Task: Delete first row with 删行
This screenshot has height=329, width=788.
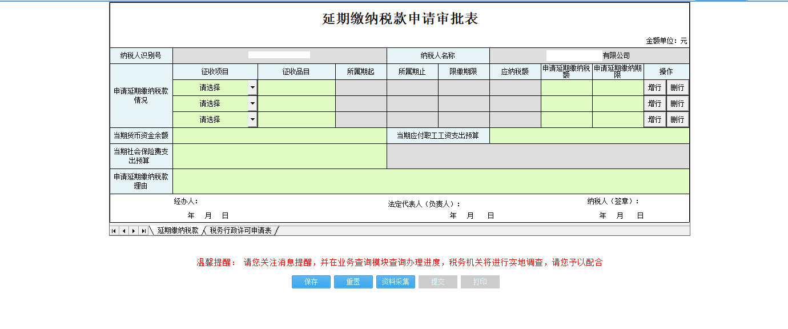Action: pos(677,88)
